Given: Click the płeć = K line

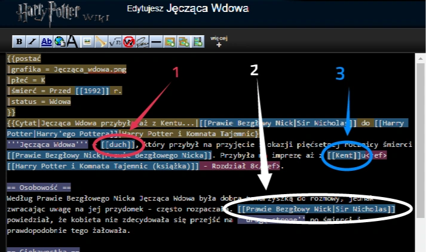Looking at the screenshot, I should pos(26,80).
